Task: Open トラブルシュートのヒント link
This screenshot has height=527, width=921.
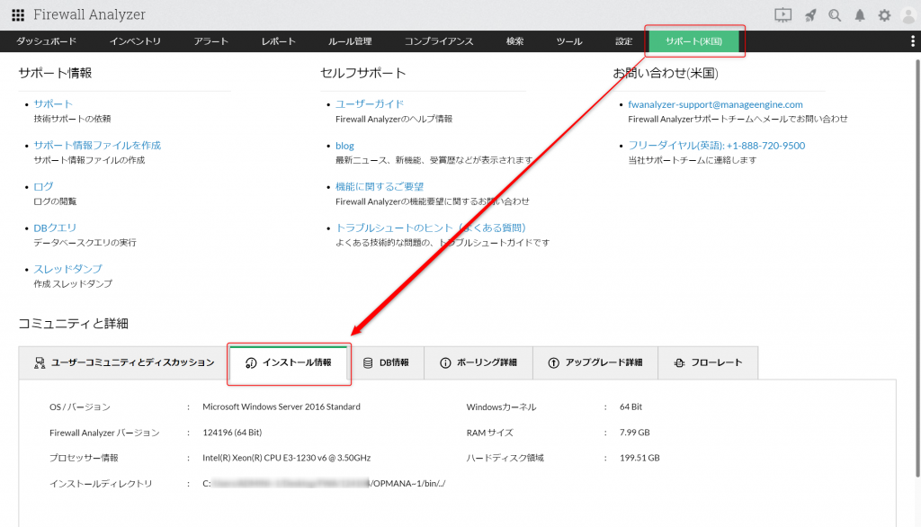Action: coord(431,228)
